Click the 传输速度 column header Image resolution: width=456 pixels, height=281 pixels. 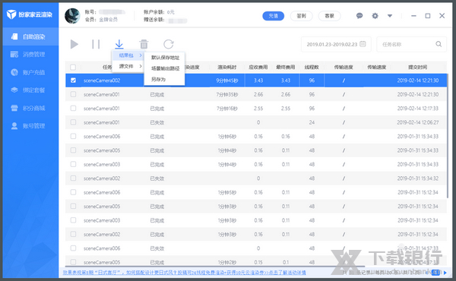point(377,68)
